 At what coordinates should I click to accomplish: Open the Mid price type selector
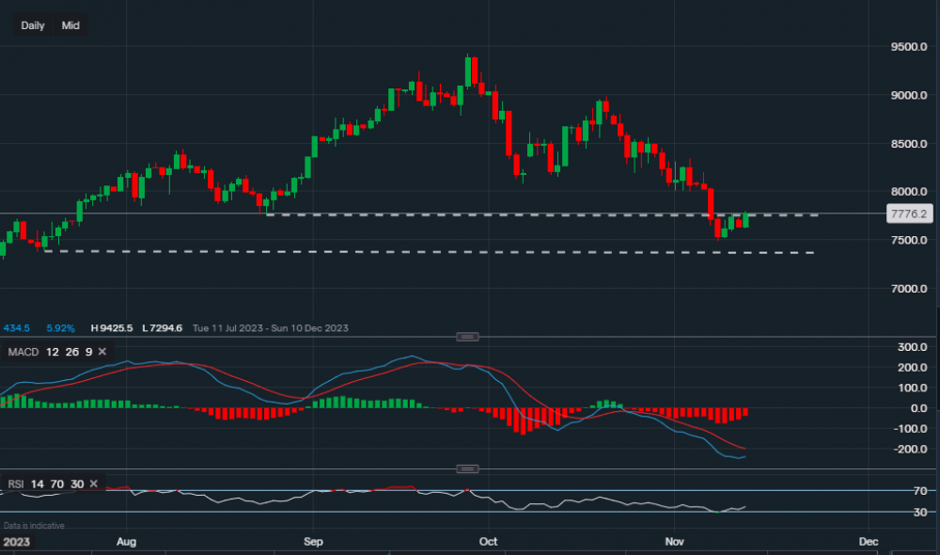pos(70,25)
